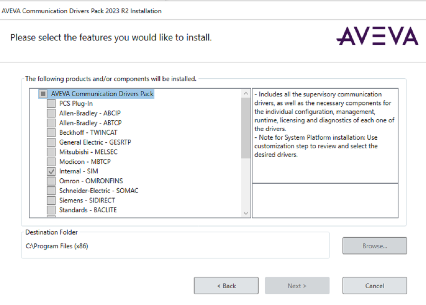Check the Modicon - MBTCP checkbox

pos(51,162)
